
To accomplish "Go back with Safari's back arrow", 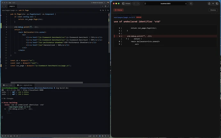I will point(135,4).
